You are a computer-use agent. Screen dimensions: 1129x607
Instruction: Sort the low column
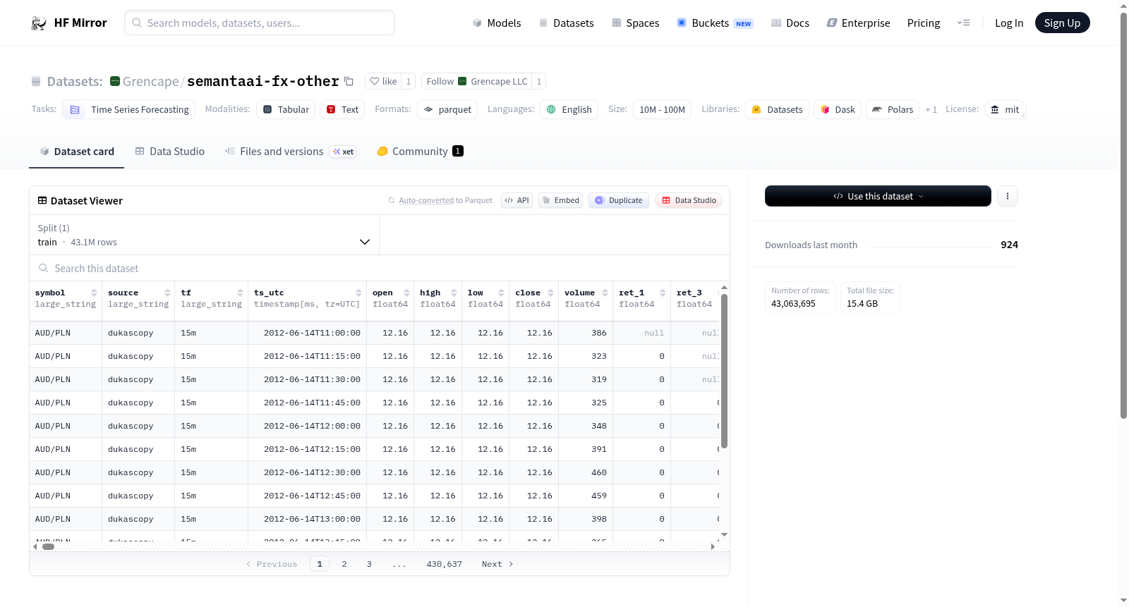pos(501,293)
